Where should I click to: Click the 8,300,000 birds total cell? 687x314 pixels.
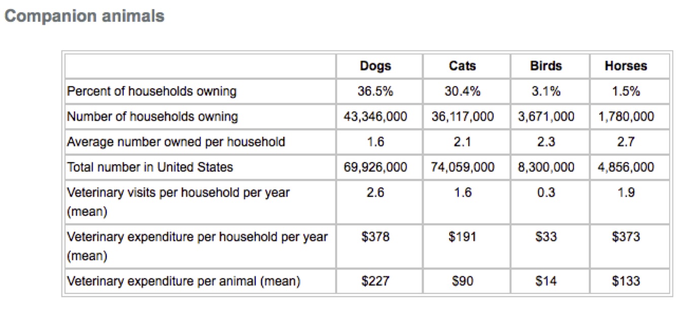[546, 167]
